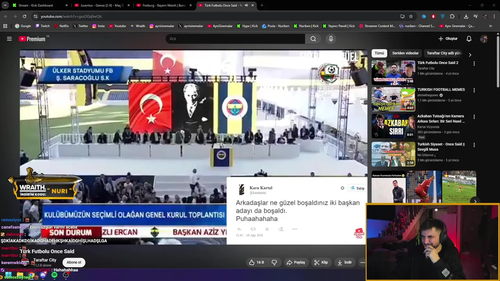Click the Paylaş share button
Viewport: 500px width, 281px height.
pos(296,262)
